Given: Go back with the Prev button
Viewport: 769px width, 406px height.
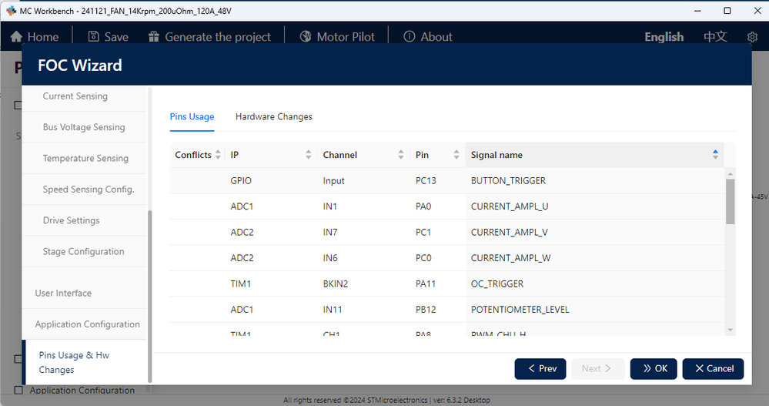Looking at the screenshot, I should (540, 369).
